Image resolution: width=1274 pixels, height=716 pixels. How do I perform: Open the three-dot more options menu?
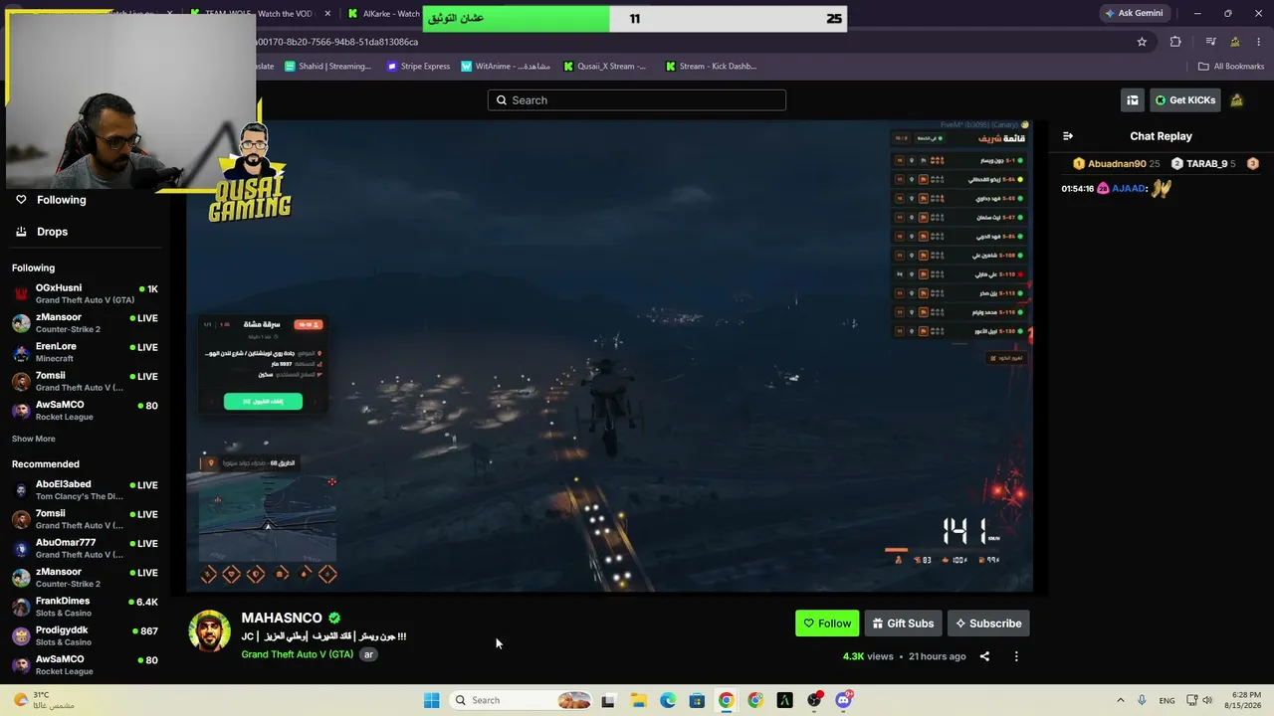pyautogui.click(x=1016, y=656)
